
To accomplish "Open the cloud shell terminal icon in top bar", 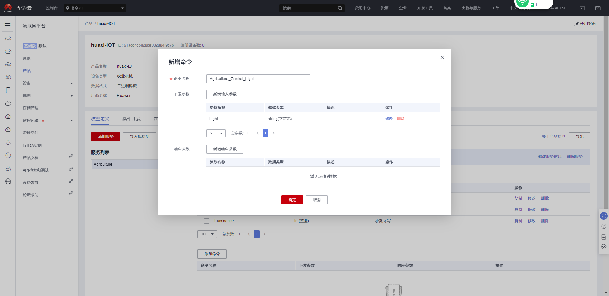I will [582, 8].
